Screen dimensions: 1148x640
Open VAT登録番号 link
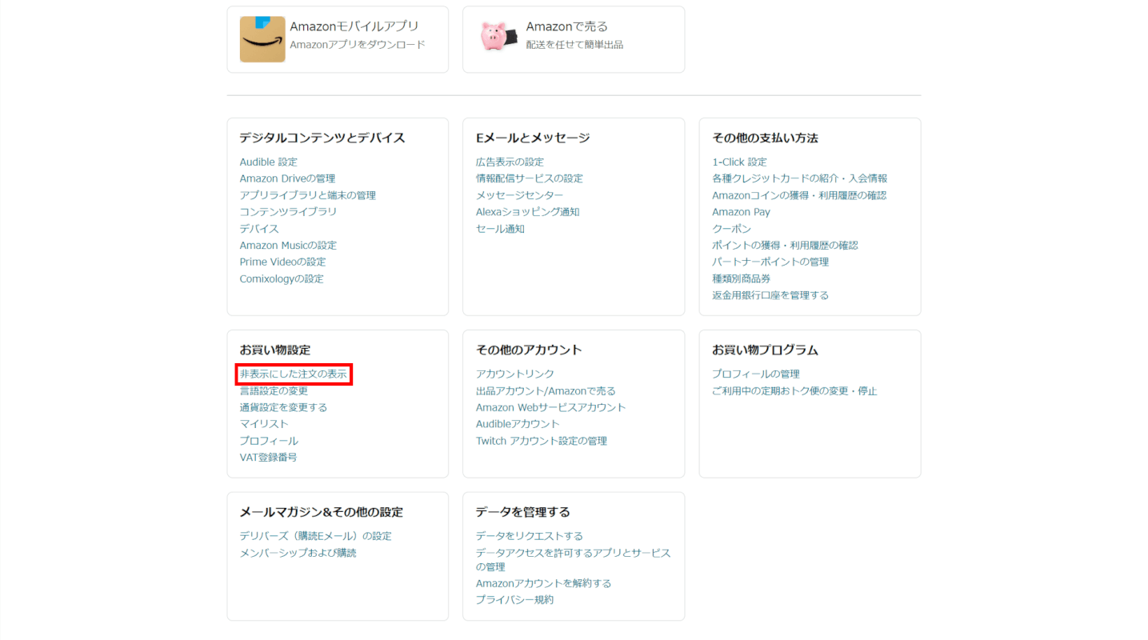pyautogui.click(x=268, y=458)
